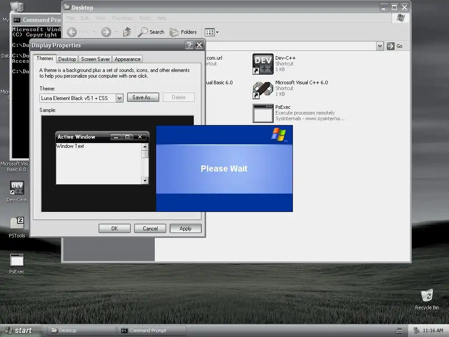Click the Start button
This screenshot has height=337, width=449.
(21, 330)
